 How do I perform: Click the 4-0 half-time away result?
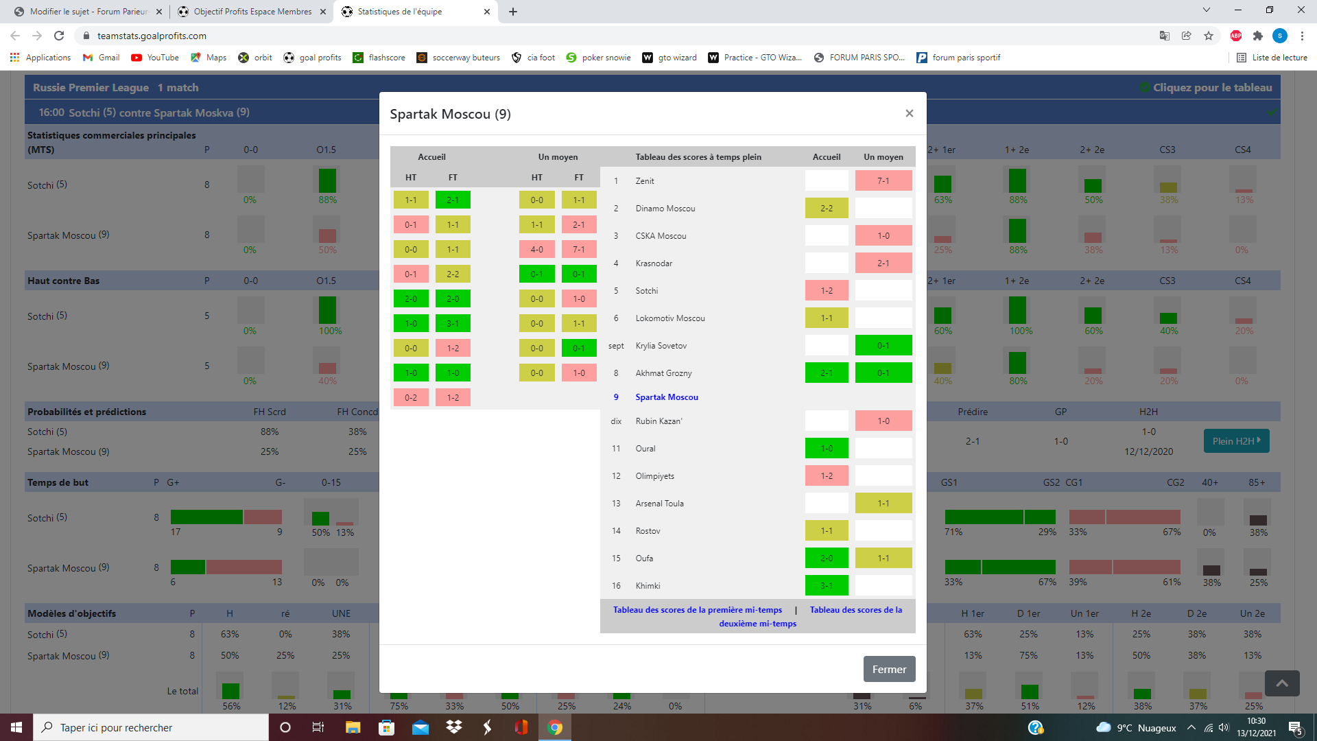(536, 250)
